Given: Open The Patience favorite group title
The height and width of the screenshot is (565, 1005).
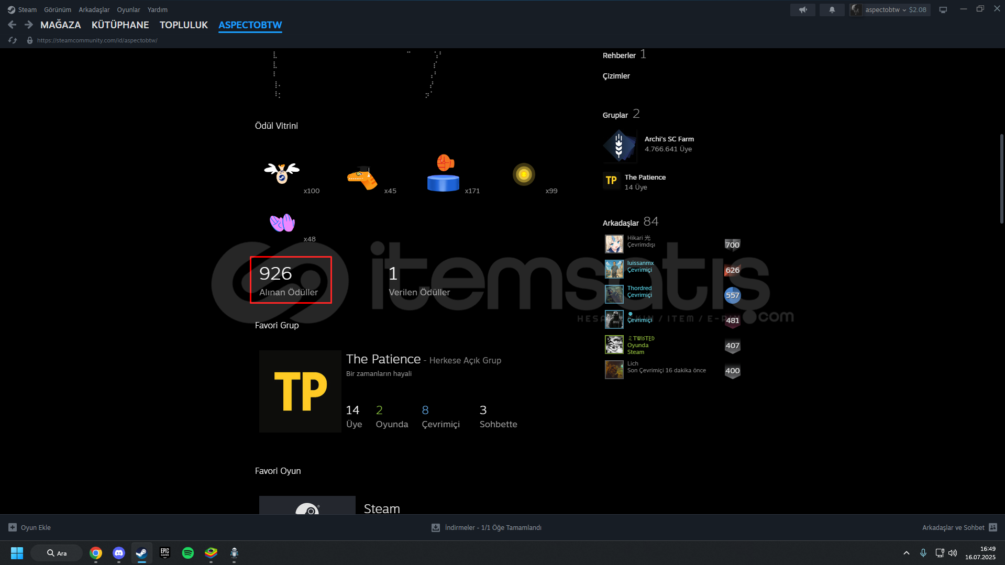Looking at the screenshot, I should pos(383,359).
